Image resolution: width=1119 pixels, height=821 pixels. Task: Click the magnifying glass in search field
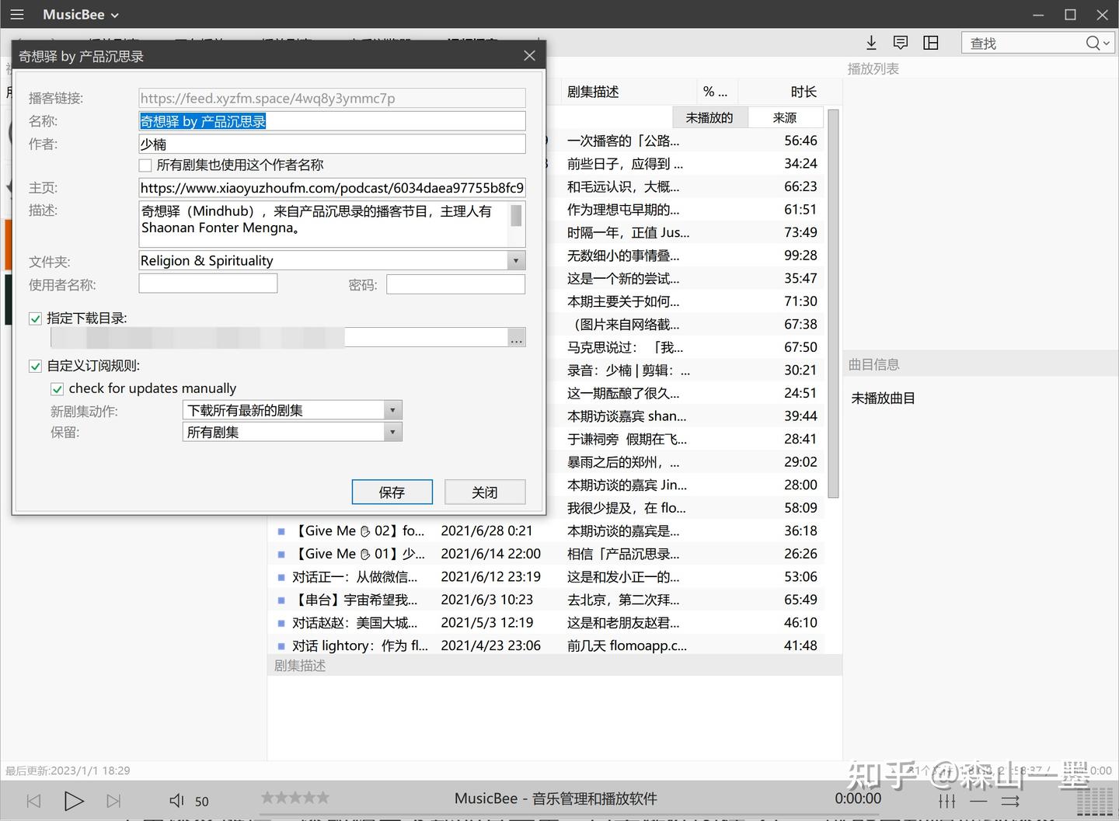pyautogui.click(x=1093, y=43)
